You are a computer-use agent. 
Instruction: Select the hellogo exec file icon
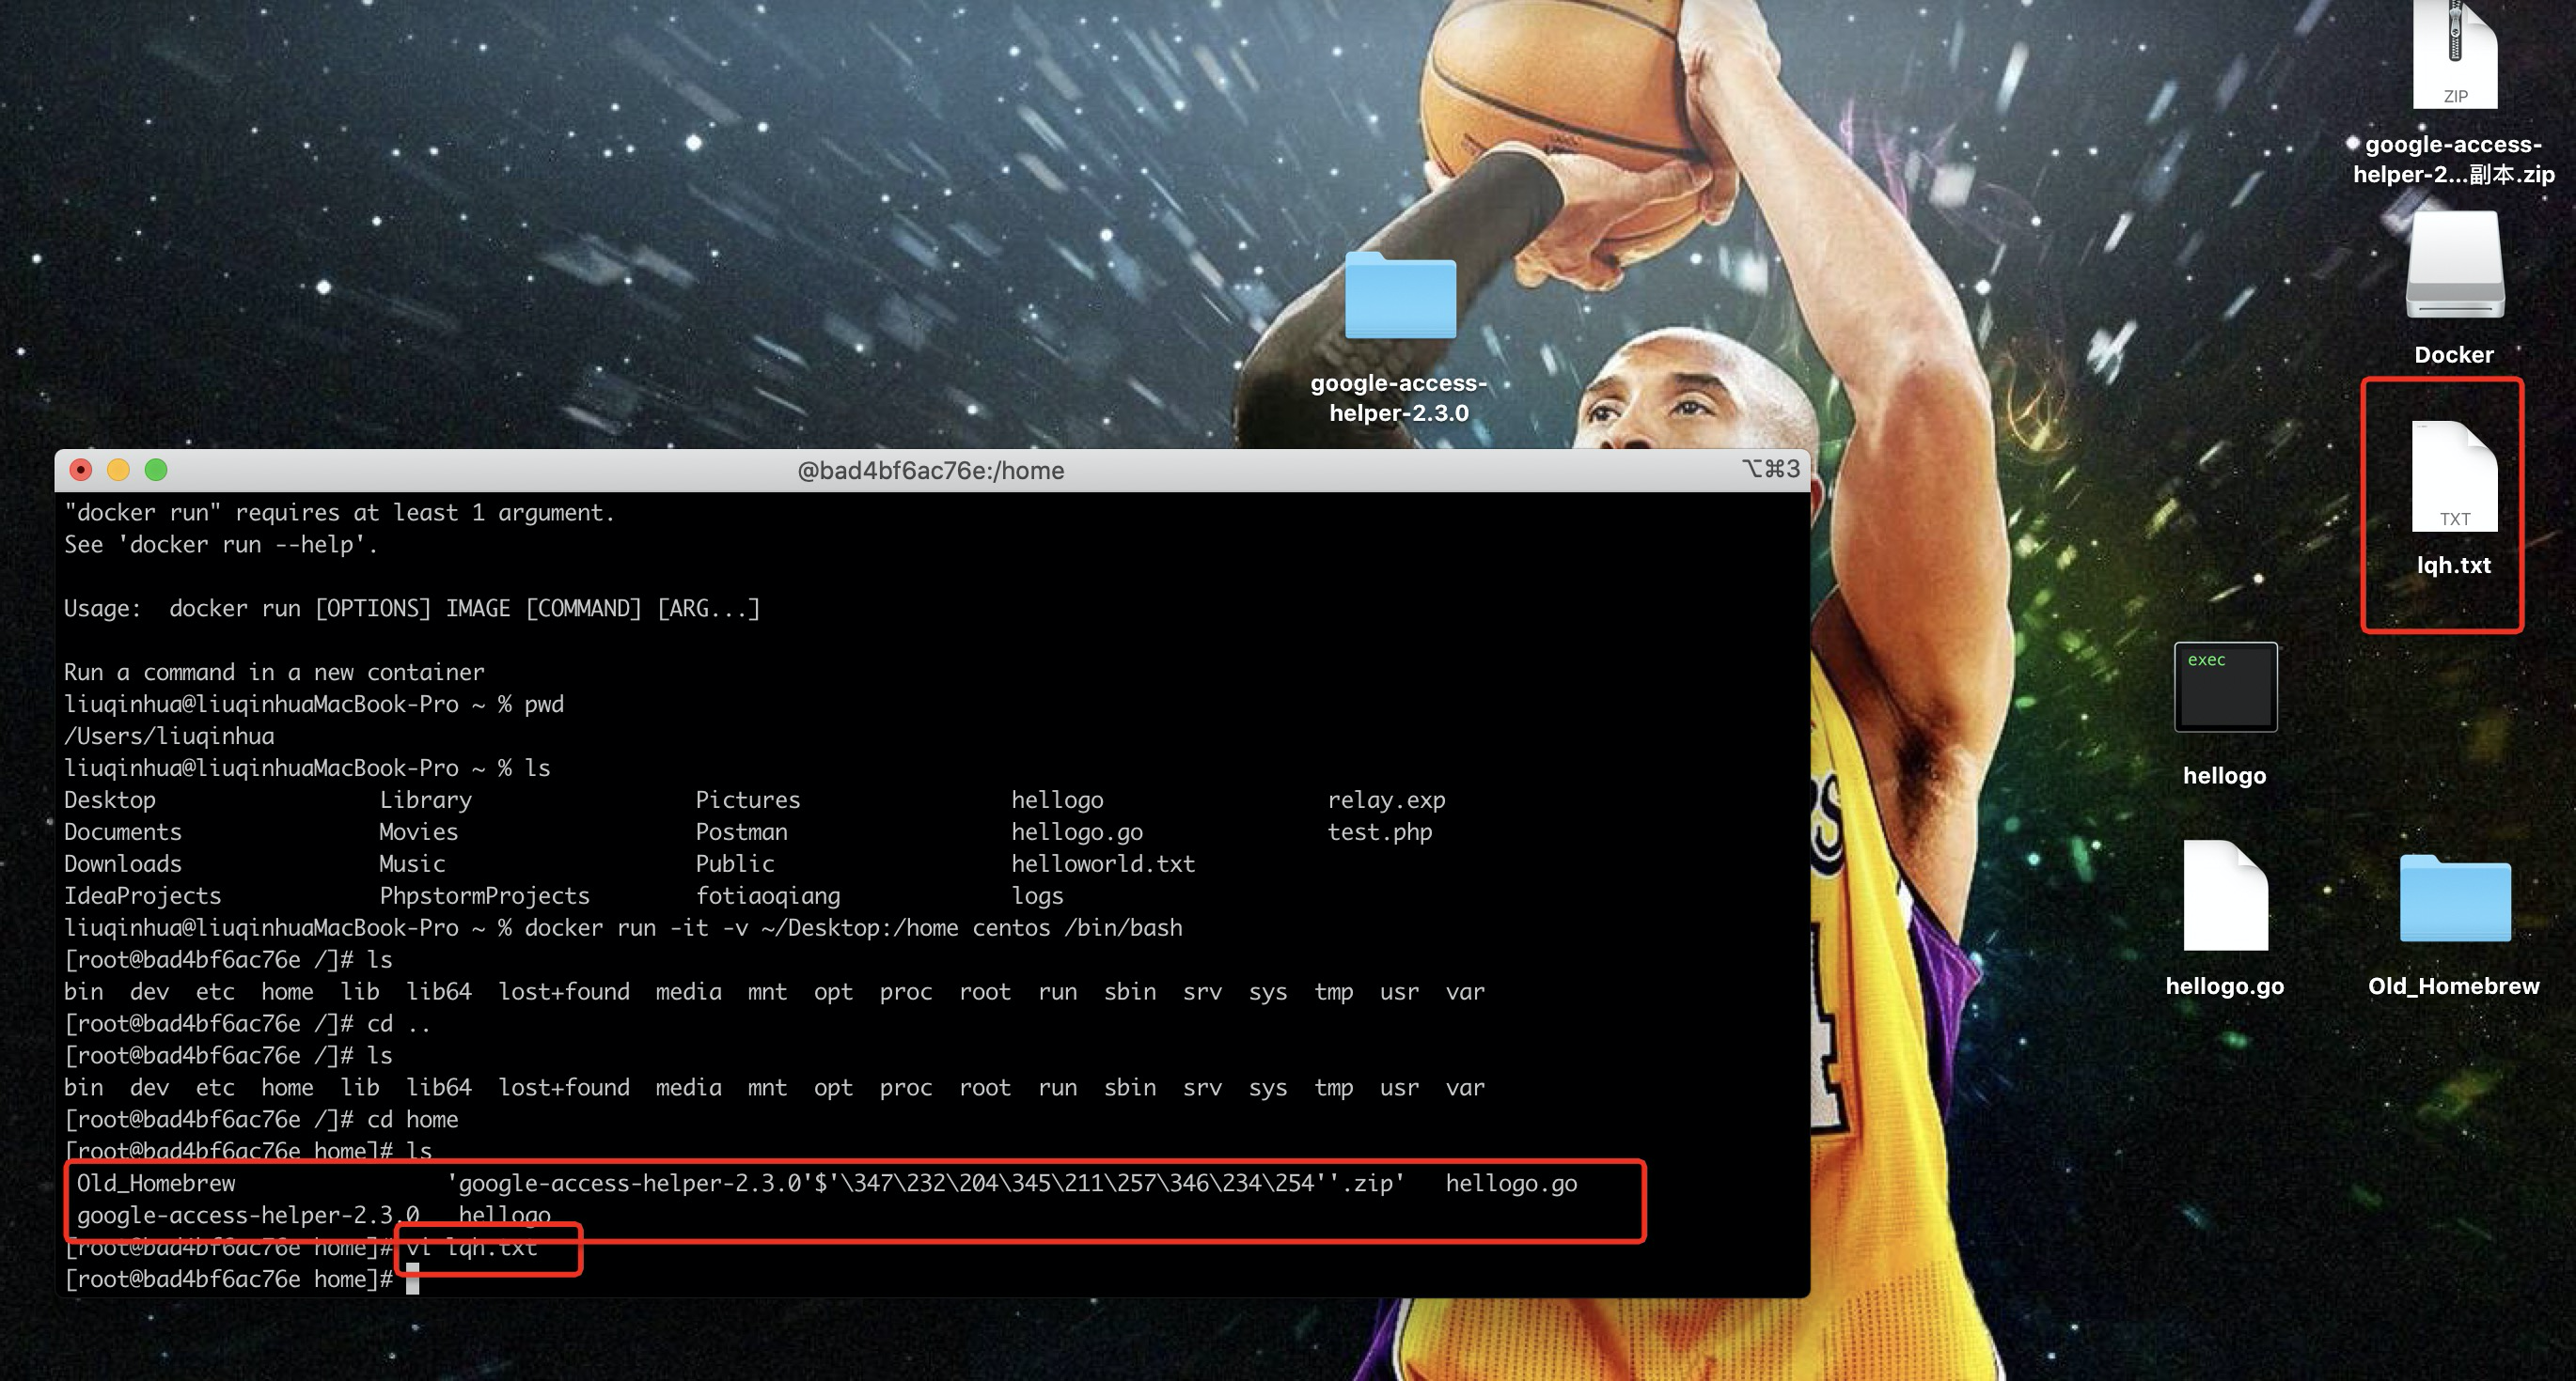(x=2224, y=689)
